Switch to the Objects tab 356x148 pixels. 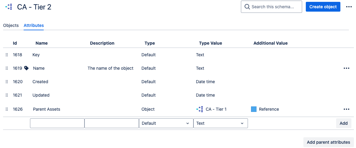(11, 25)
